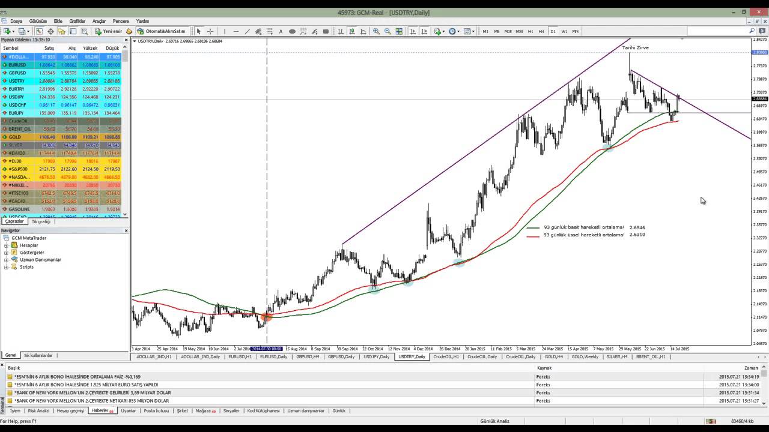Switch chart to W1 timeframe
Image resolution: width=769 pixels, height=432 pixels.
[x=564, y=31]
